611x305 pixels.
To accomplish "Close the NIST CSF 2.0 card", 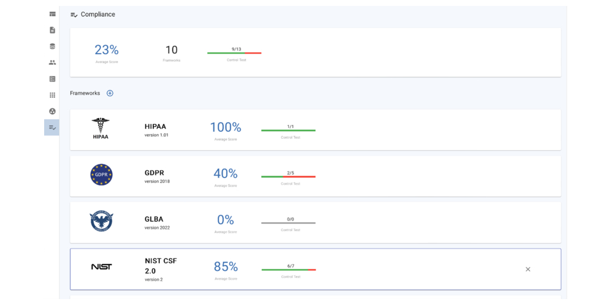I will pyautogui.click(x=527, y=269).
